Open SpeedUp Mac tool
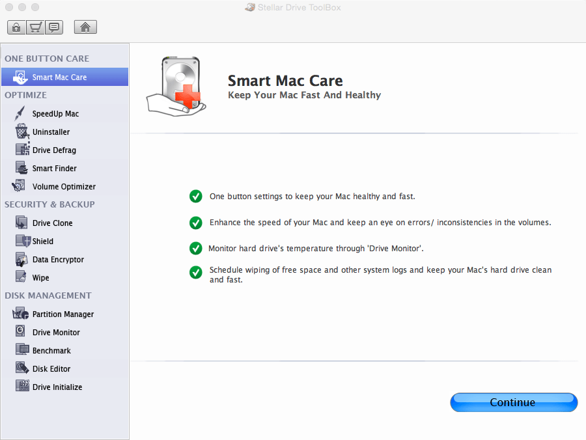Screen dimensions: 586x440 [55, 113]
